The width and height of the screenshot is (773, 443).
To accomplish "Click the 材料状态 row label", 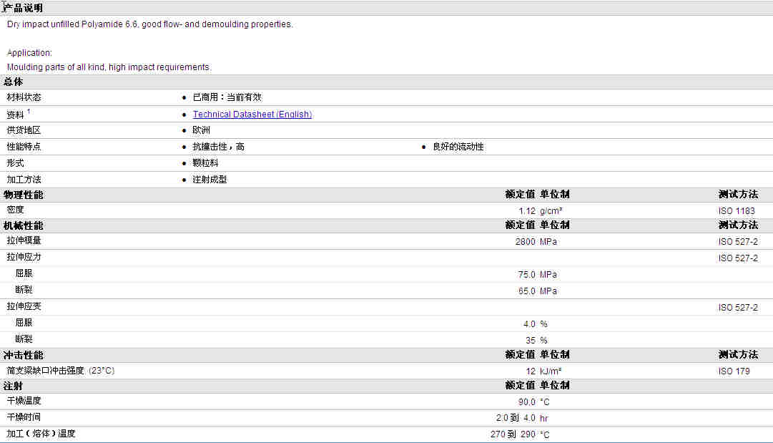I will click(x=24, y=97).
